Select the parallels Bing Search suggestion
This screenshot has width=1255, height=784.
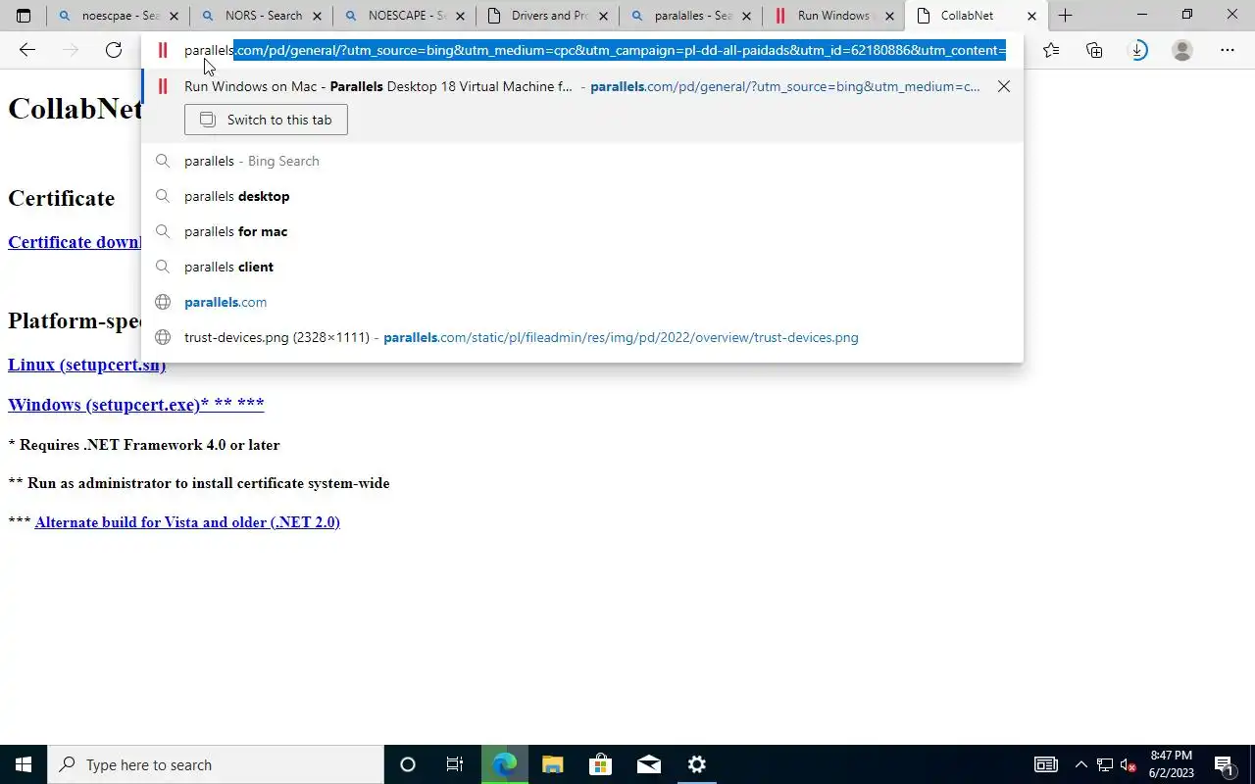pos(582,161)
